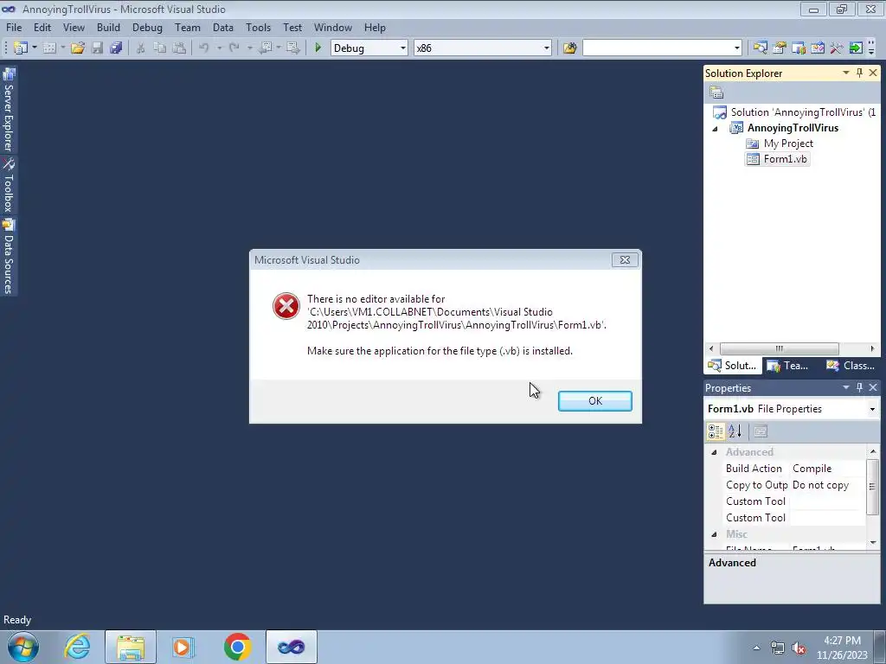Open Google Chrome from the taskbar

click(x=237, y=647)
